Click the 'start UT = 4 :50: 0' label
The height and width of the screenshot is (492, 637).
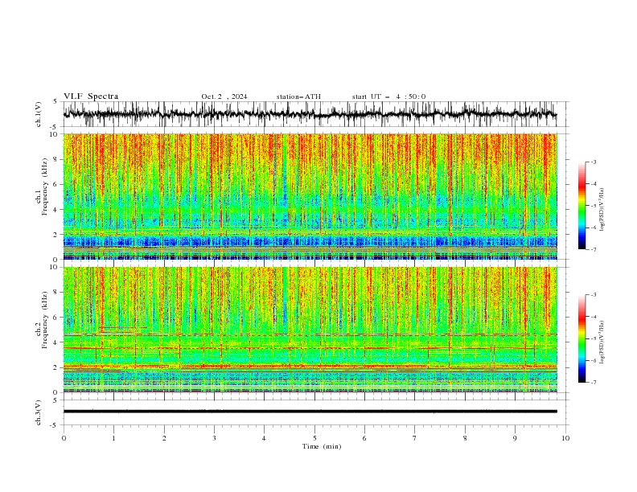pyautogui.click(x=388, y=96)
